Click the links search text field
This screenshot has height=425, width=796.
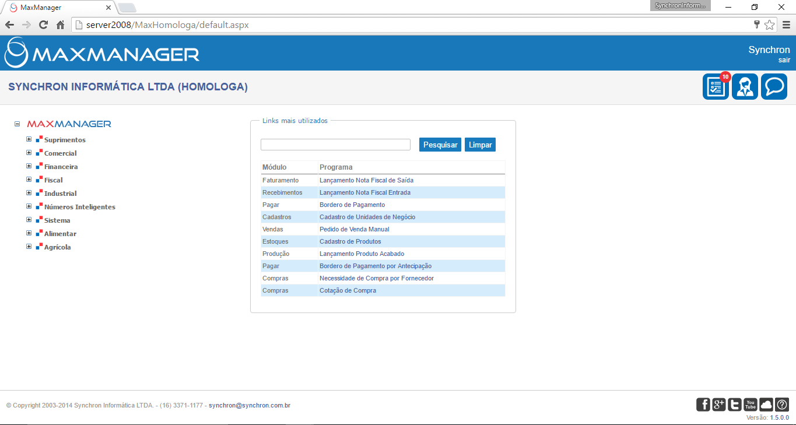(x=335, y=145)
